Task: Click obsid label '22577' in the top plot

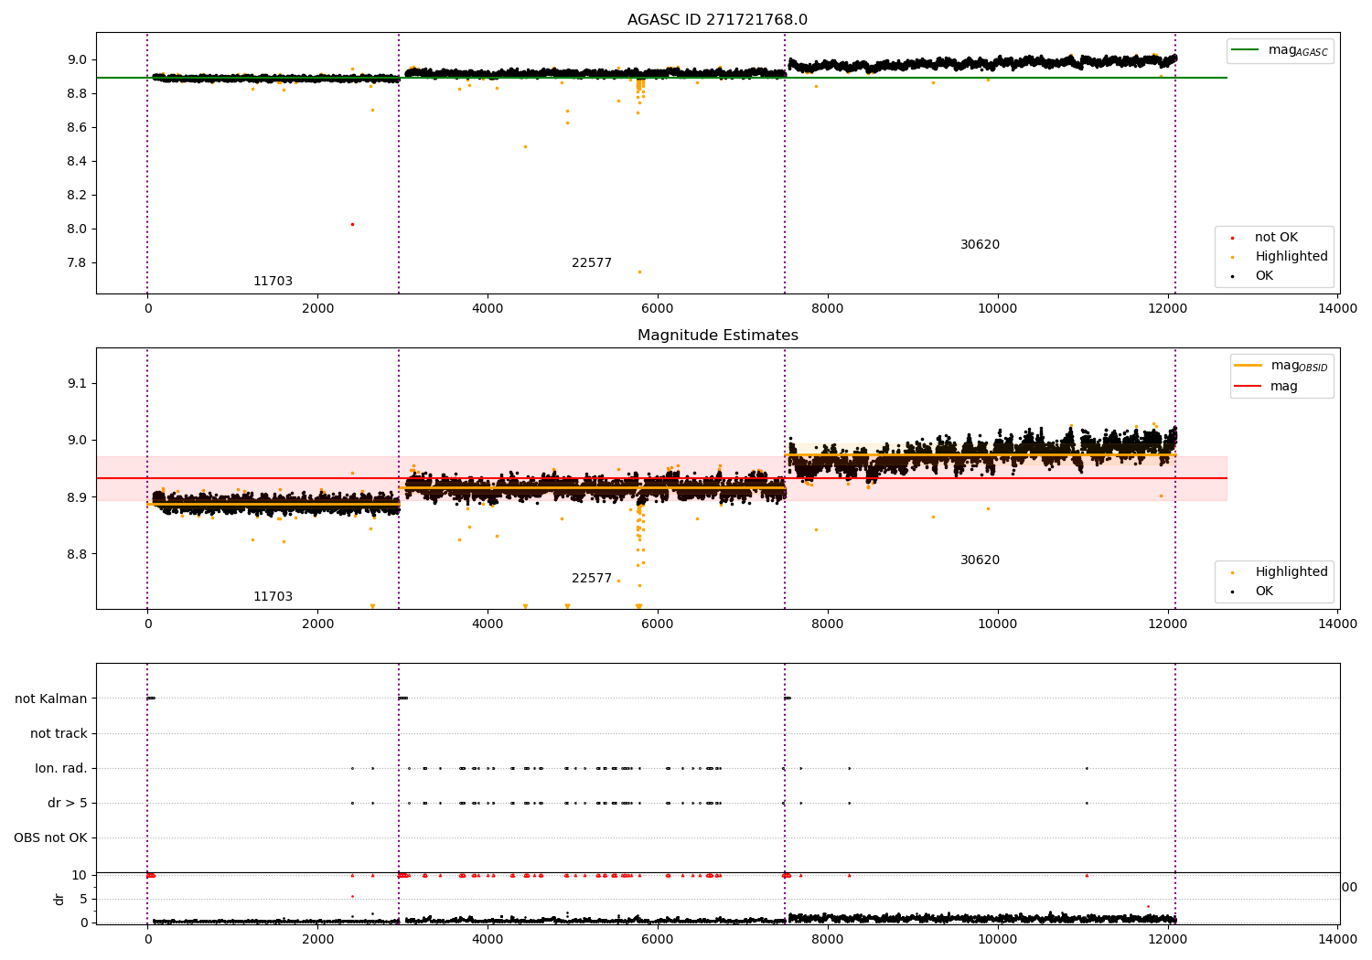Action: [592, 263]
